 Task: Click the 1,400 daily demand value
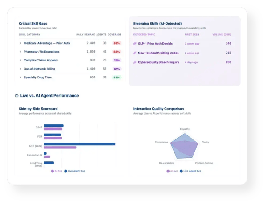pyautogui.click(x=91, y=69)
